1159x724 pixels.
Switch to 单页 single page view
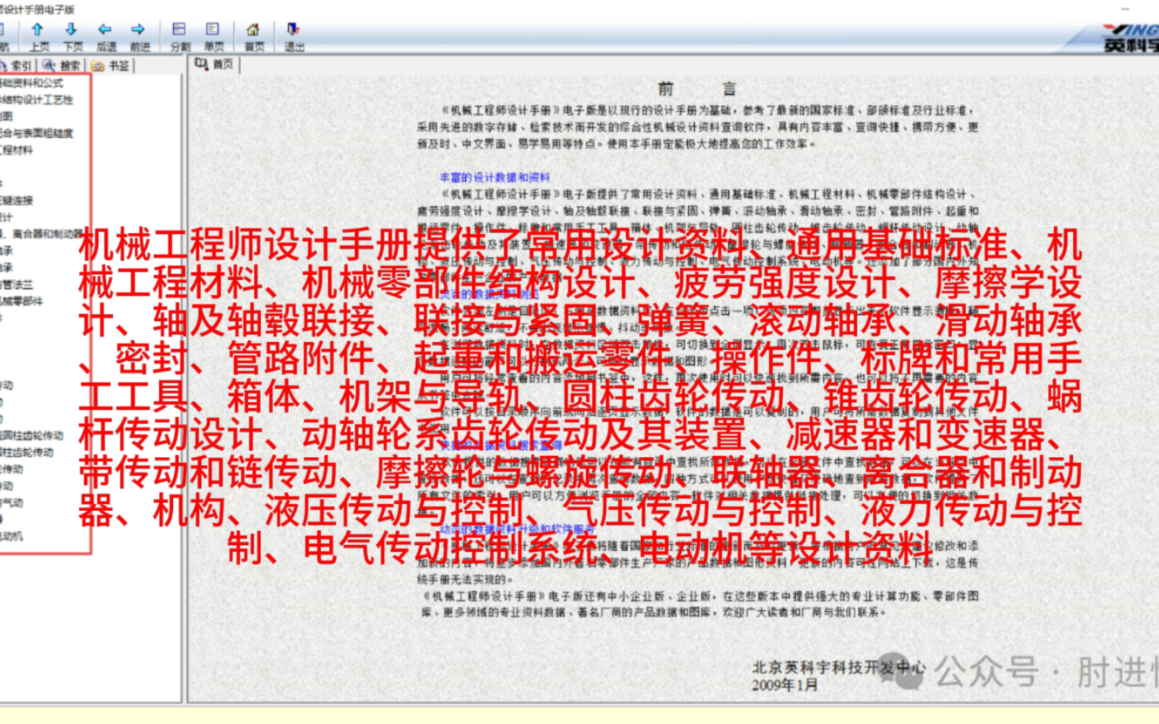click(213, 37)
